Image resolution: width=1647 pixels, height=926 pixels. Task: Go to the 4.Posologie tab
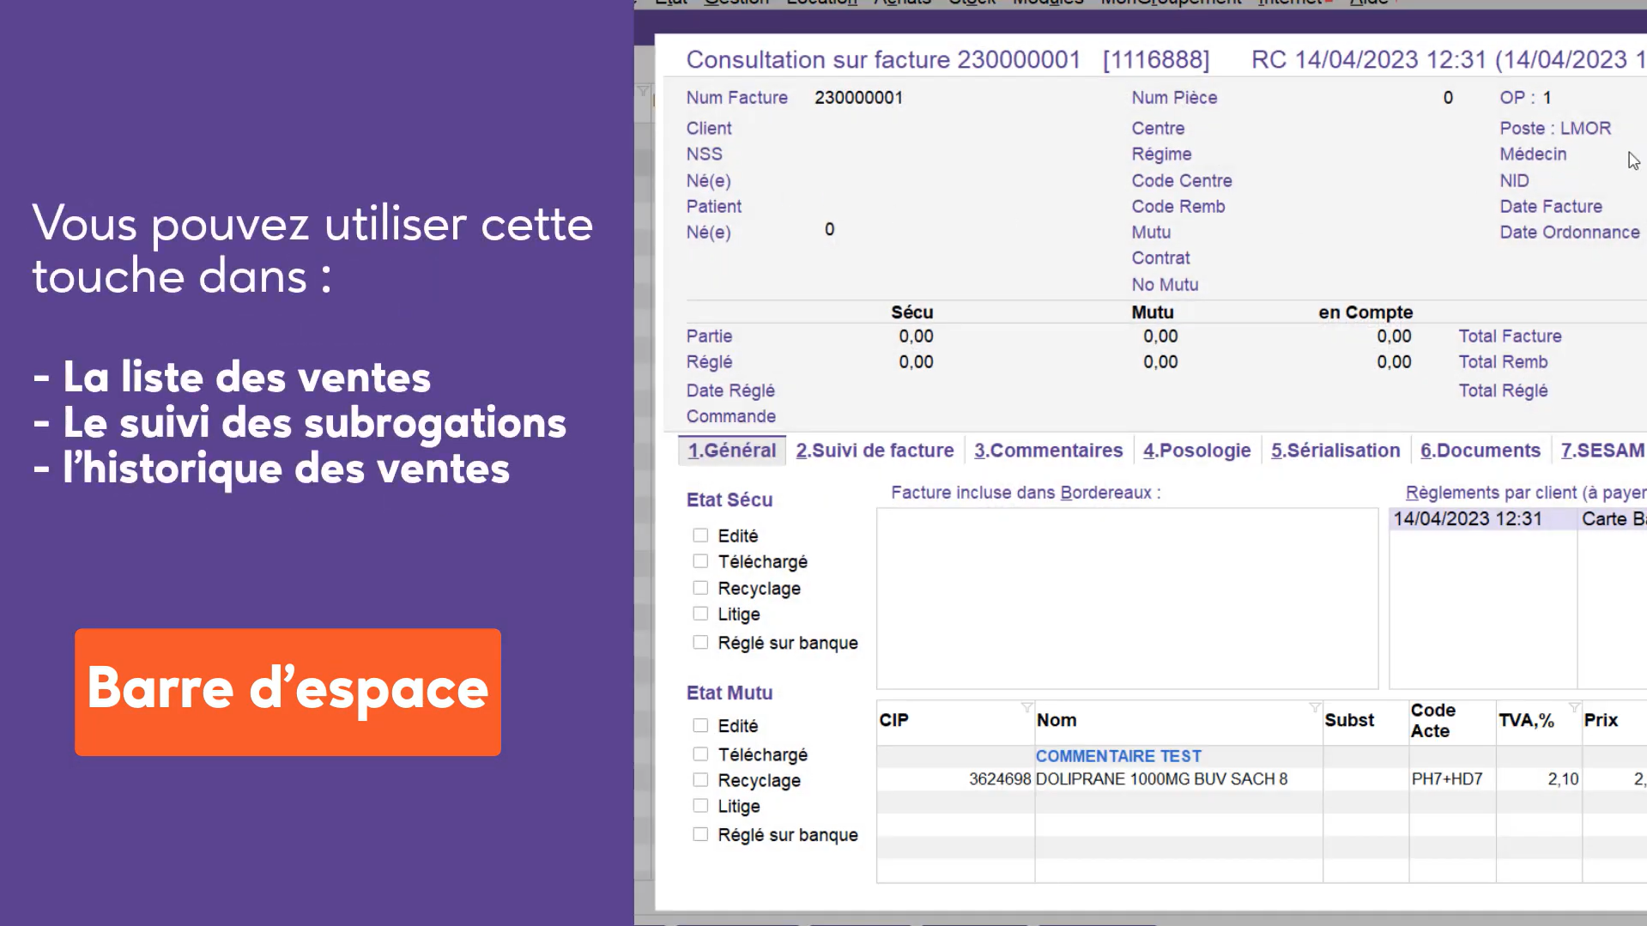point(1196,451)
